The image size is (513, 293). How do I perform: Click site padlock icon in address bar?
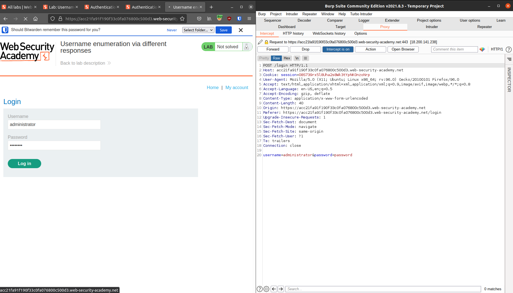[x=60, y=19]
